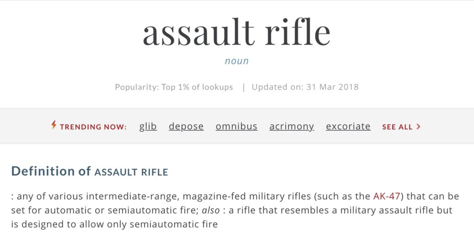
Task: Click the assault rifle headword title
Action: coord(237,32)
